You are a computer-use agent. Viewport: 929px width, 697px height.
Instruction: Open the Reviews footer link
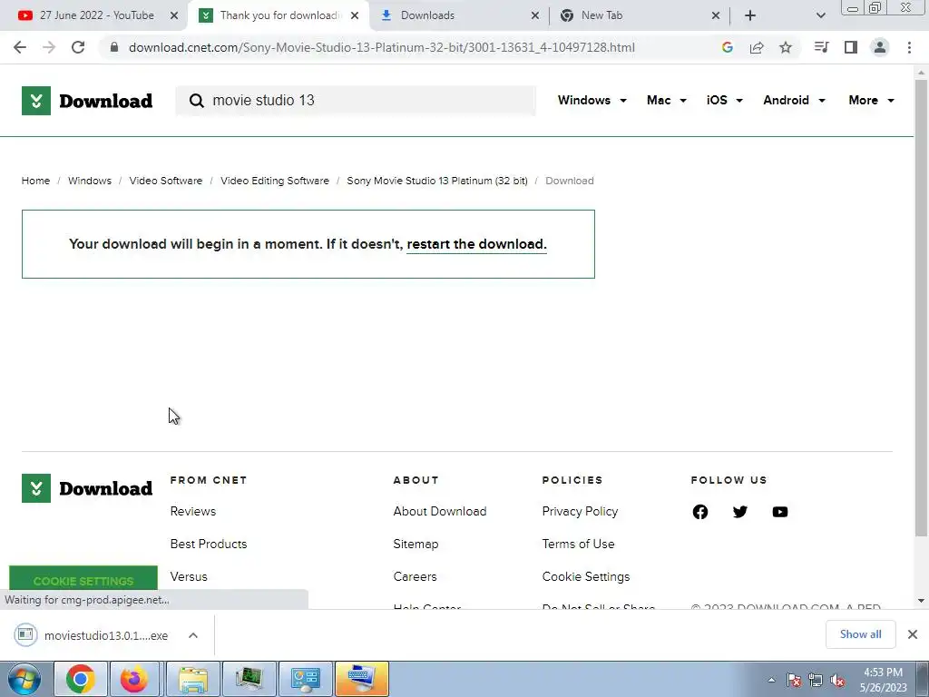coord(192,512)
